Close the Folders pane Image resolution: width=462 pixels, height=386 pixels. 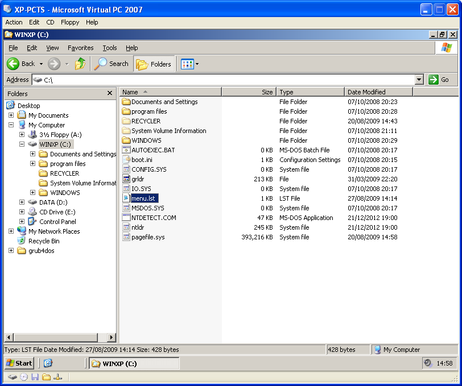110,93
